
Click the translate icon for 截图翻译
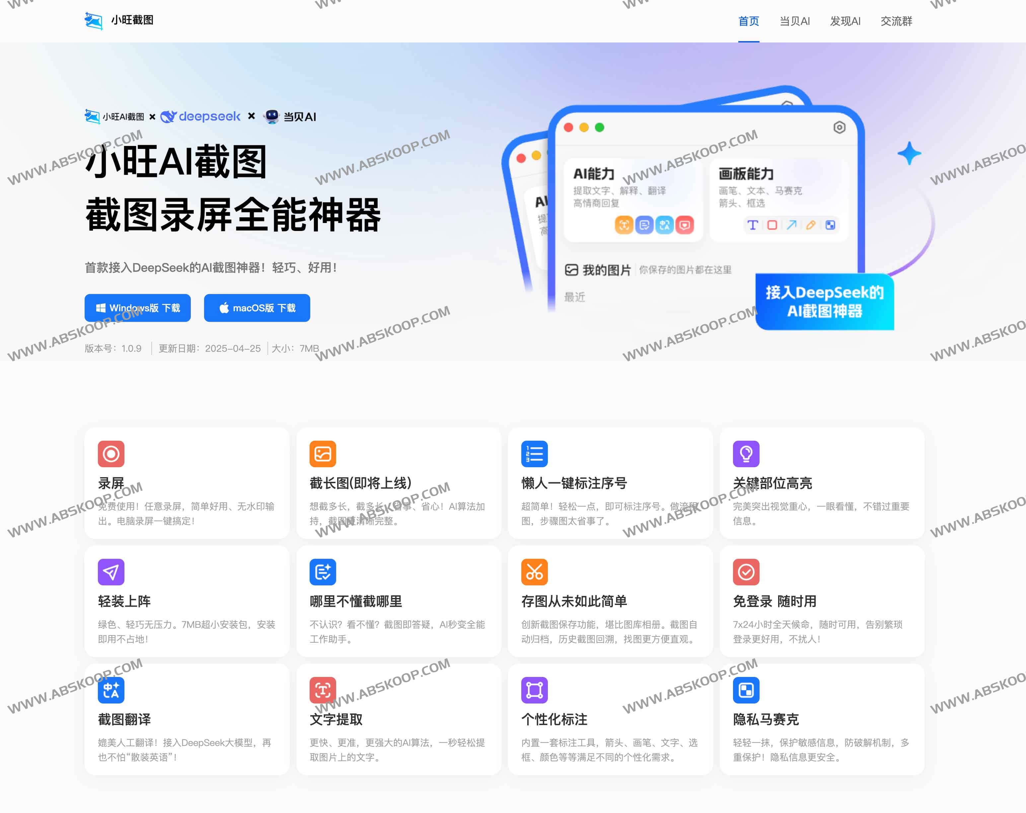pos(111,690)
